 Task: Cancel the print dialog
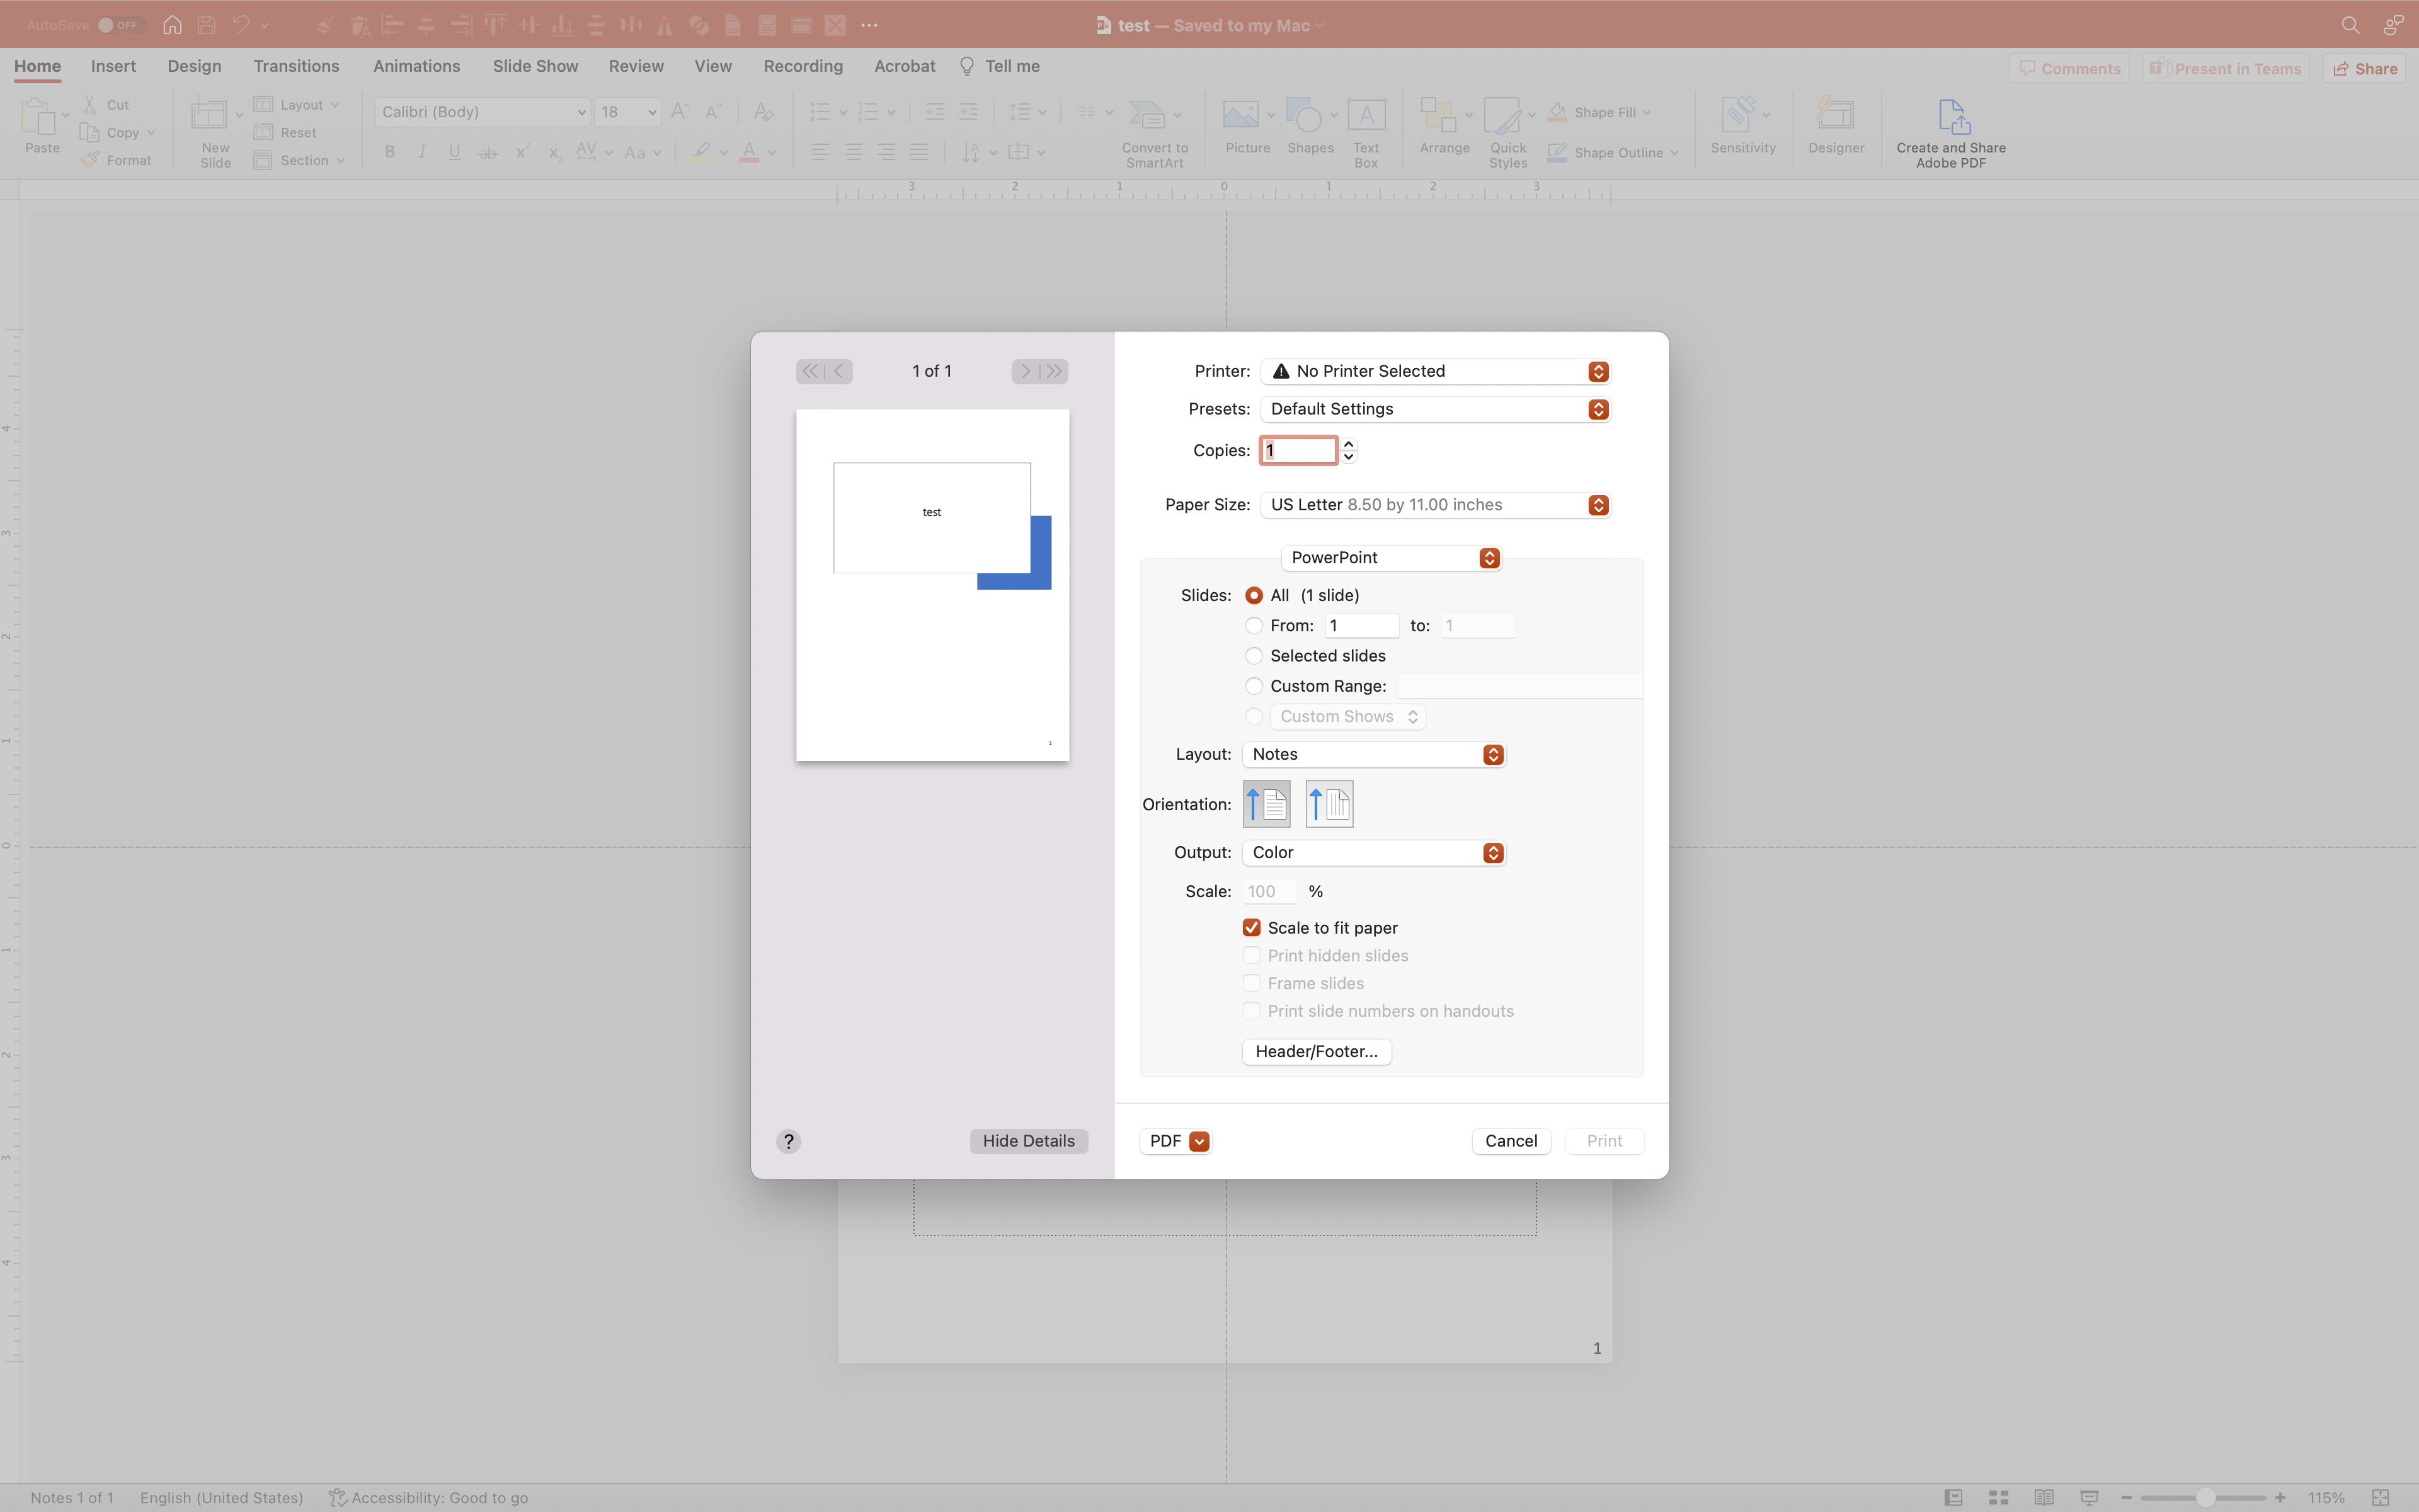1511,1141
